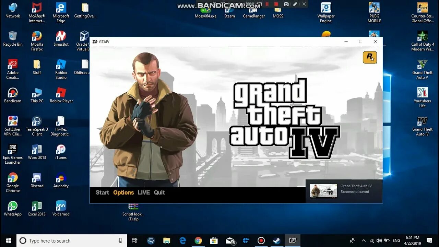Select Youtubers Life shortcut
The height and width of the screenshot is (247, 439).
tap(422, 98)
